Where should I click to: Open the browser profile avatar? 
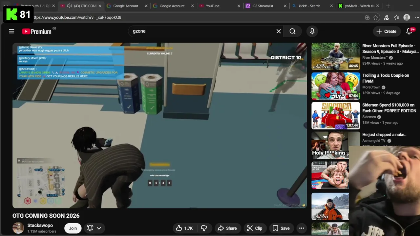point(407,17)
